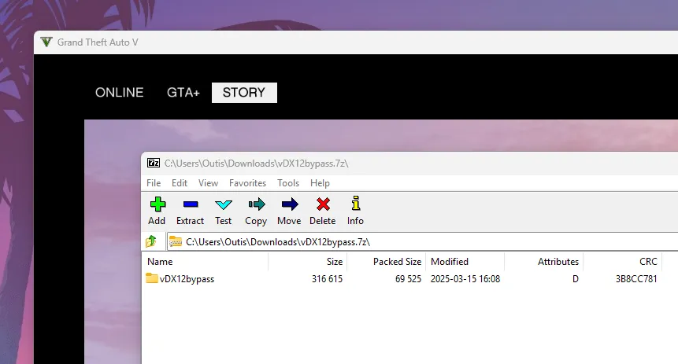The image size is (678, 364).
Task: Sort by the Name column header
Action: point(205,262)
